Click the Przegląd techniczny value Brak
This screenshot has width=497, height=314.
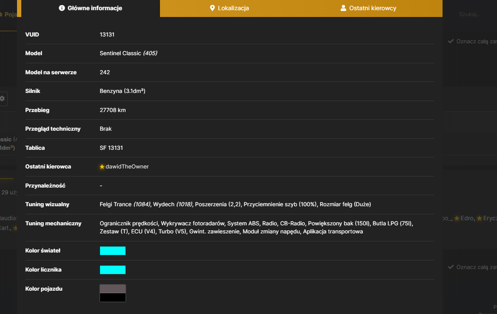pos(105,128)
